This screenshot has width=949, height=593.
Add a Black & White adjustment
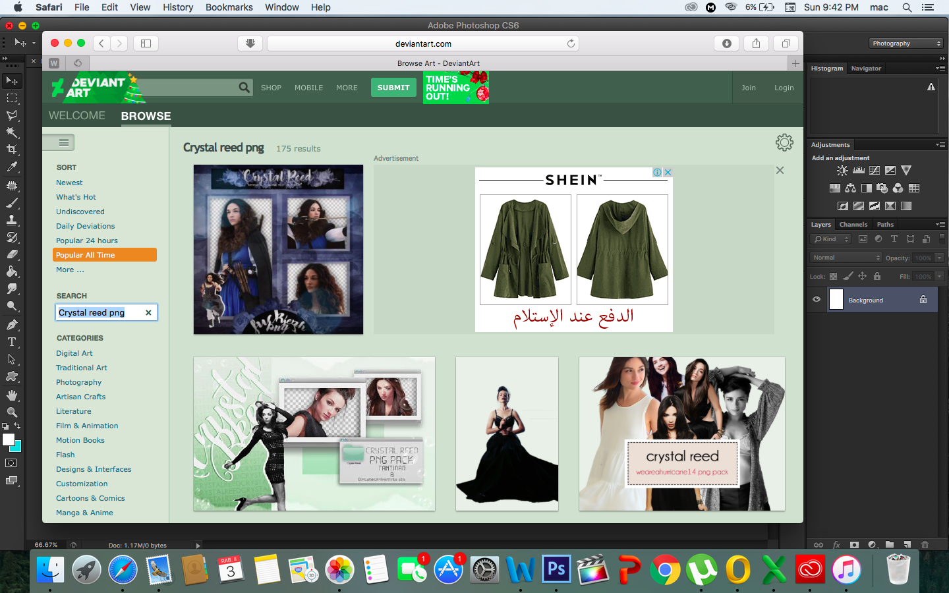(866, 188)
